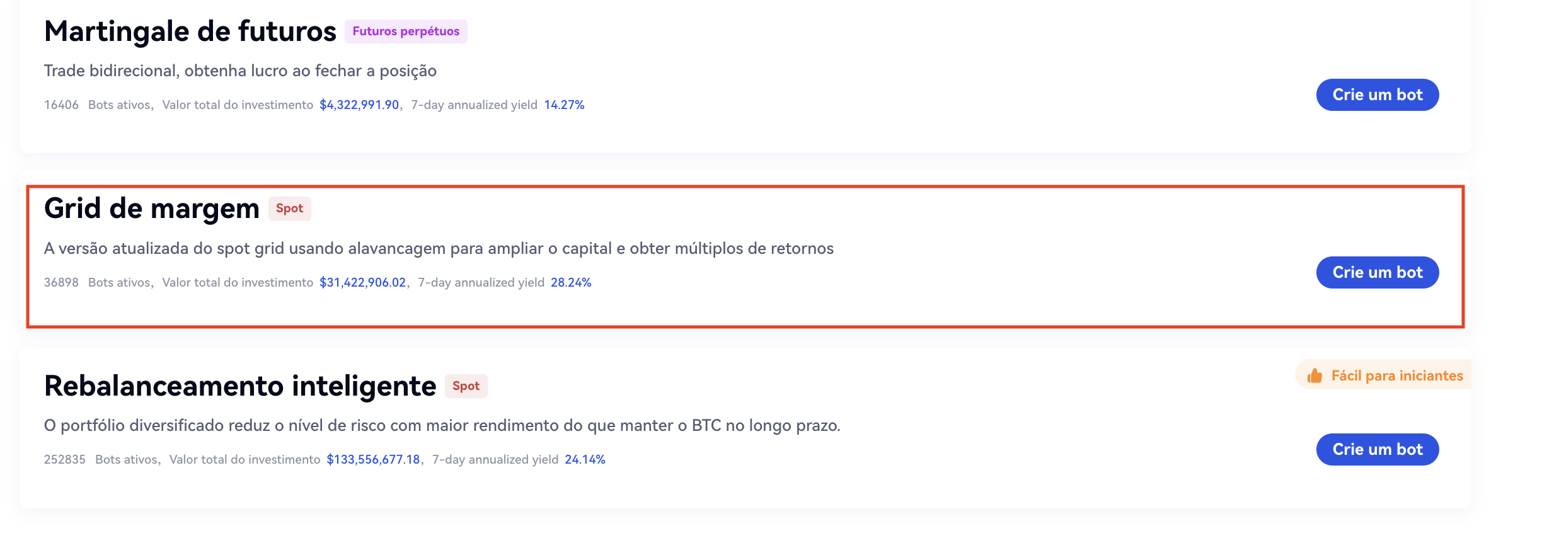Create a Rebalanceamento inteligente bot

[1377, 450]
